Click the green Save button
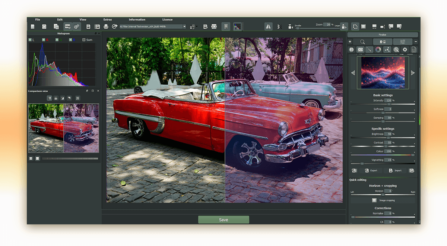Image resolution: width=447 pixels, height=246 pixels. pyautogui.click(x=223, y=220)
